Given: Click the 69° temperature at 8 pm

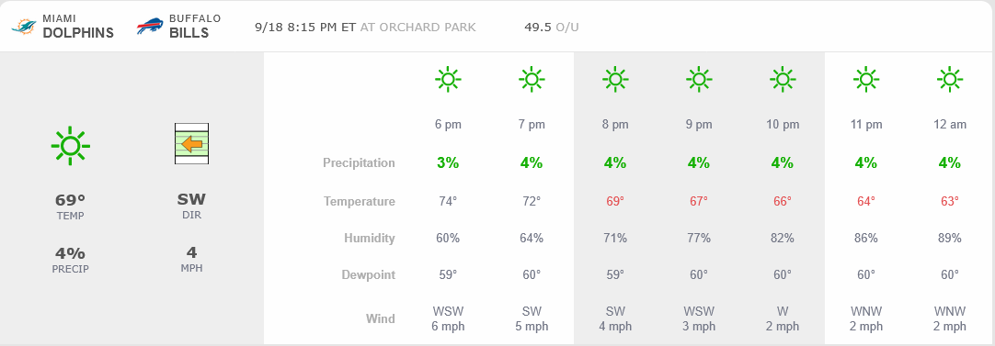Looking at the screenshot, I should coord(615,202).
